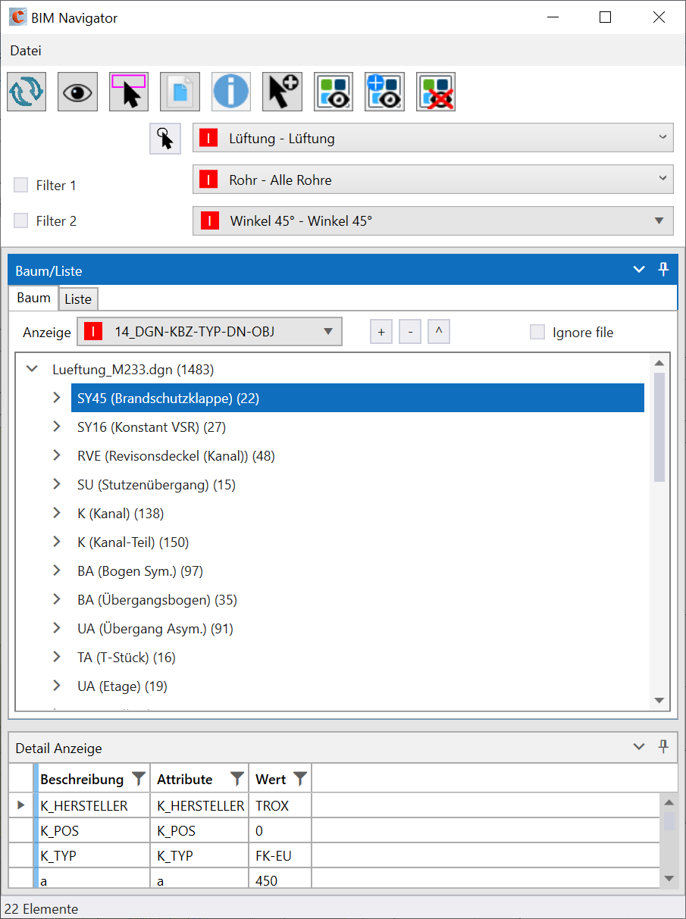Open the Datei menu
This screenshot has height=919, width=686.
(26, 51)
